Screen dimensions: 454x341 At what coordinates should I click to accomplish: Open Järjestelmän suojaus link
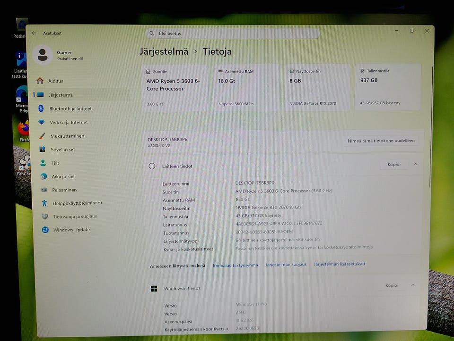click(x=286, y=264)
